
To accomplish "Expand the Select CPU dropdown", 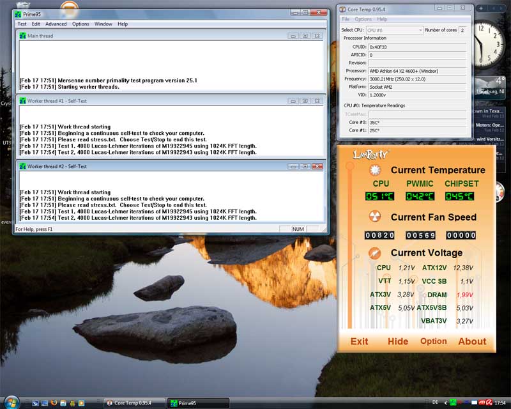I will pos(395,30).
